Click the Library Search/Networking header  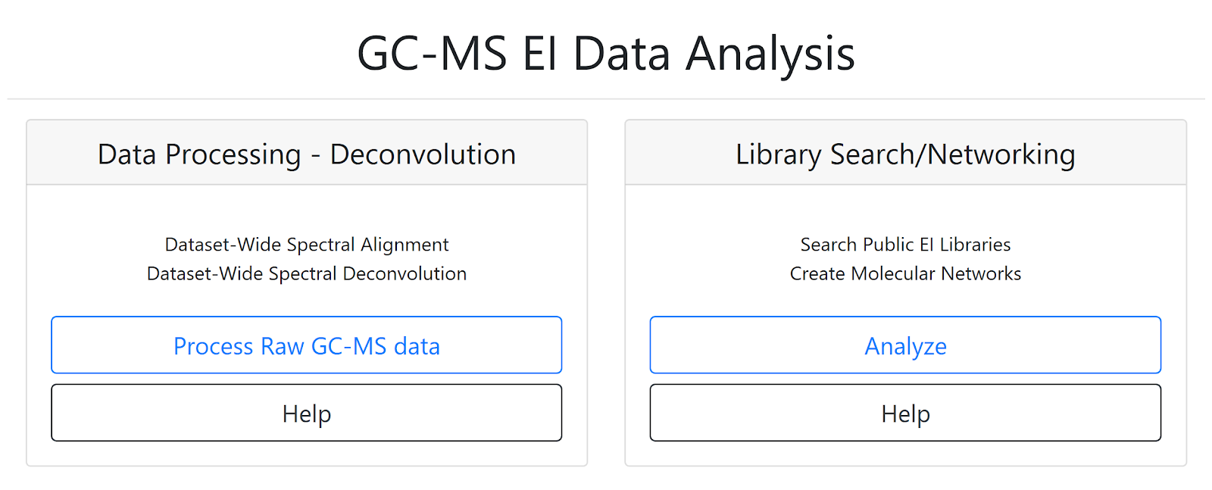(x=905, y=154)
